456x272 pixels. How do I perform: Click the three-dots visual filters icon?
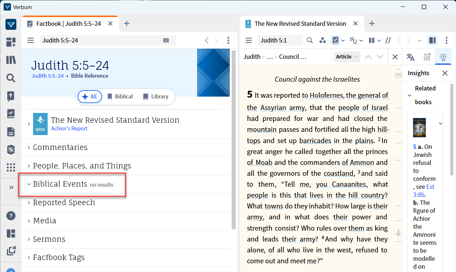[x=322, y=40]
